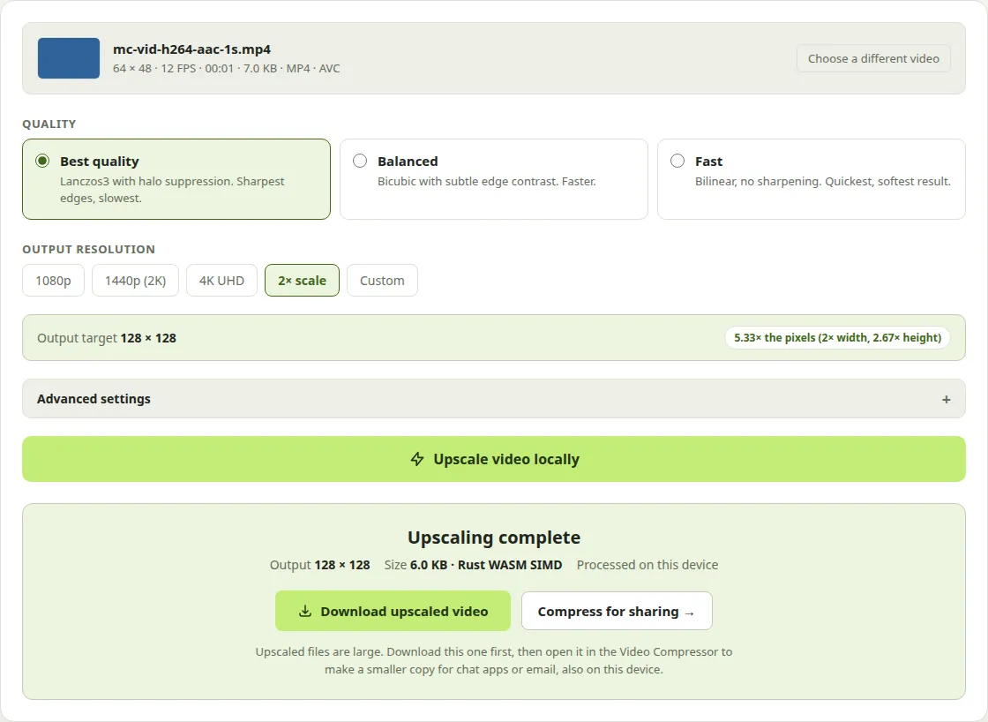The image size is (988, 722).
Task: Click the Upscaling complete heading
Action: pos(494,538)
